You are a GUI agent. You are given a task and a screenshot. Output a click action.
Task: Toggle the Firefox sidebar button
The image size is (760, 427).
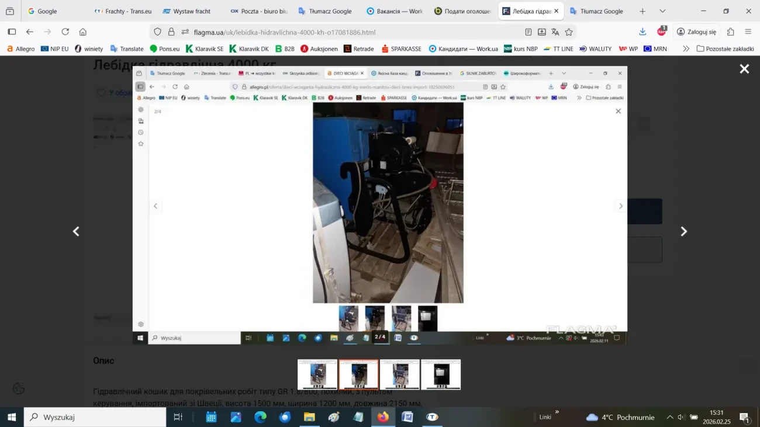tap(12, 32)
